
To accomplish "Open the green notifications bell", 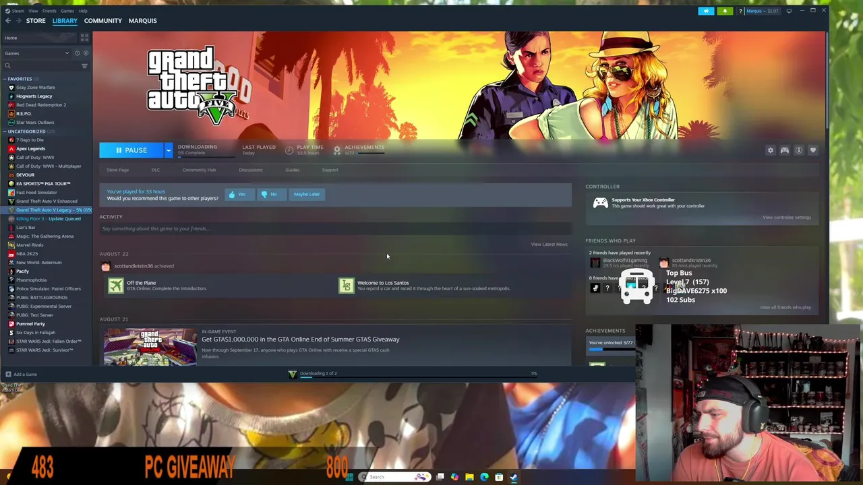I will point(725,11).
